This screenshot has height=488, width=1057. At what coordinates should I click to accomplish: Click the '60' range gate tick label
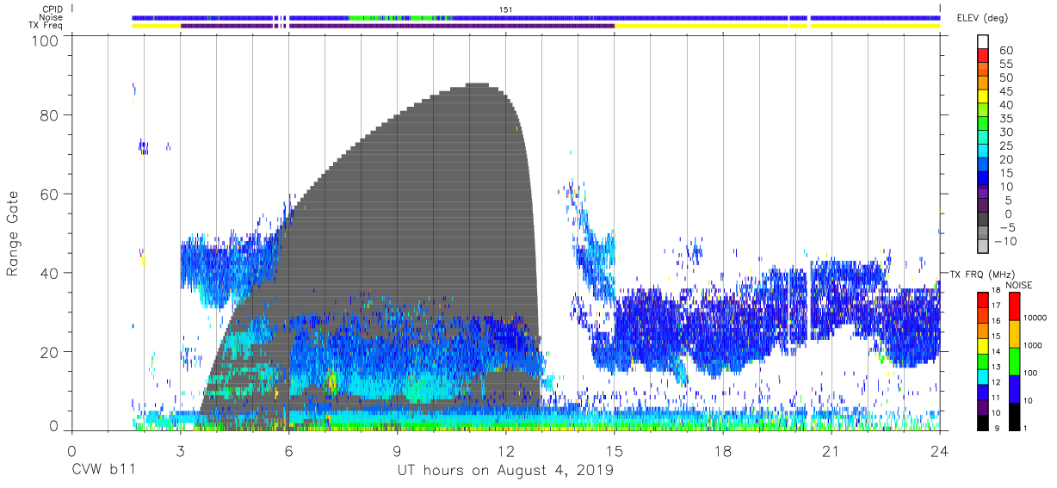pos(51,194)
